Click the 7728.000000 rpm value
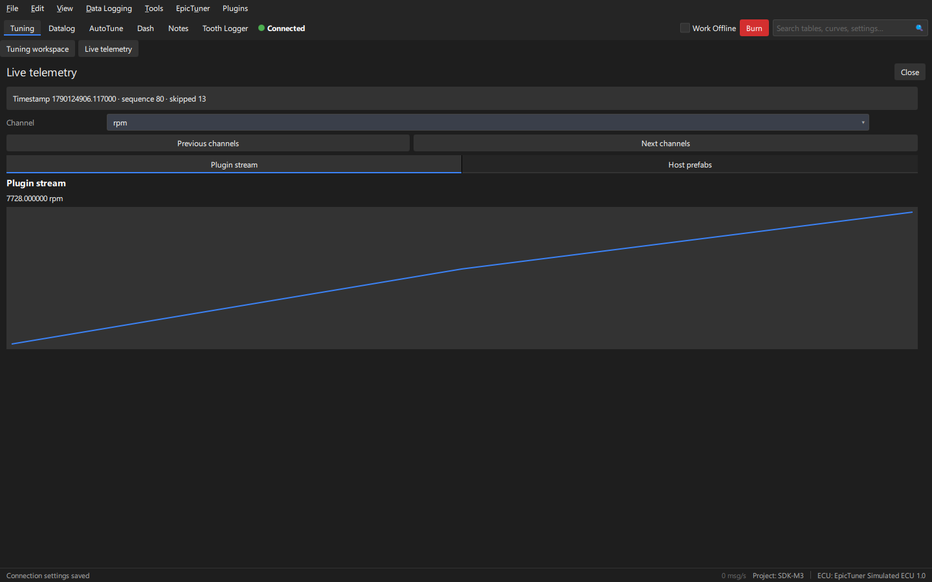932x582 pixels. tap(35, 199)
